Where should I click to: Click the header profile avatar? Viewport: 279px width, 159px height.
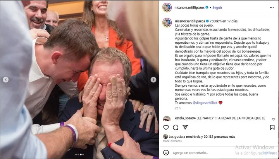(167, 8)
